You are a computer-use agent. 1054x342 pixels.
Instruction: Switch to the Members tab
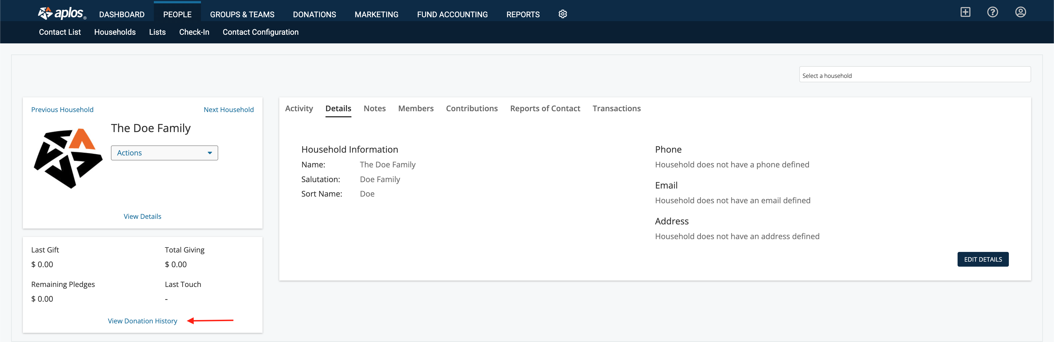[x=416, y=108]
